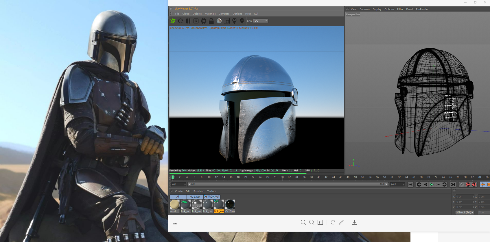The height and width of the screenshot is (242, 490).
Task: Select the sand material thumbnail
Action: (174, 205)
